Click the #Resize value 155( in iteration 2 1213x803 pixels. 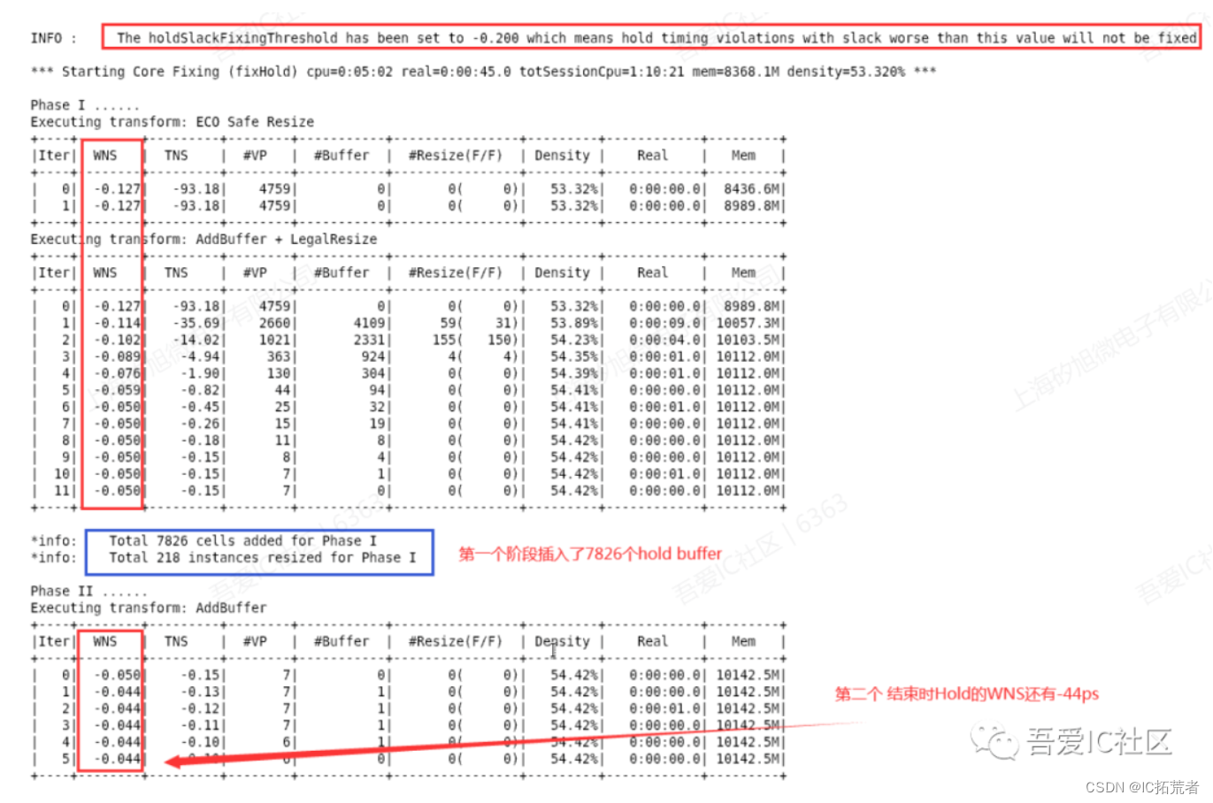tap(449, 340)
